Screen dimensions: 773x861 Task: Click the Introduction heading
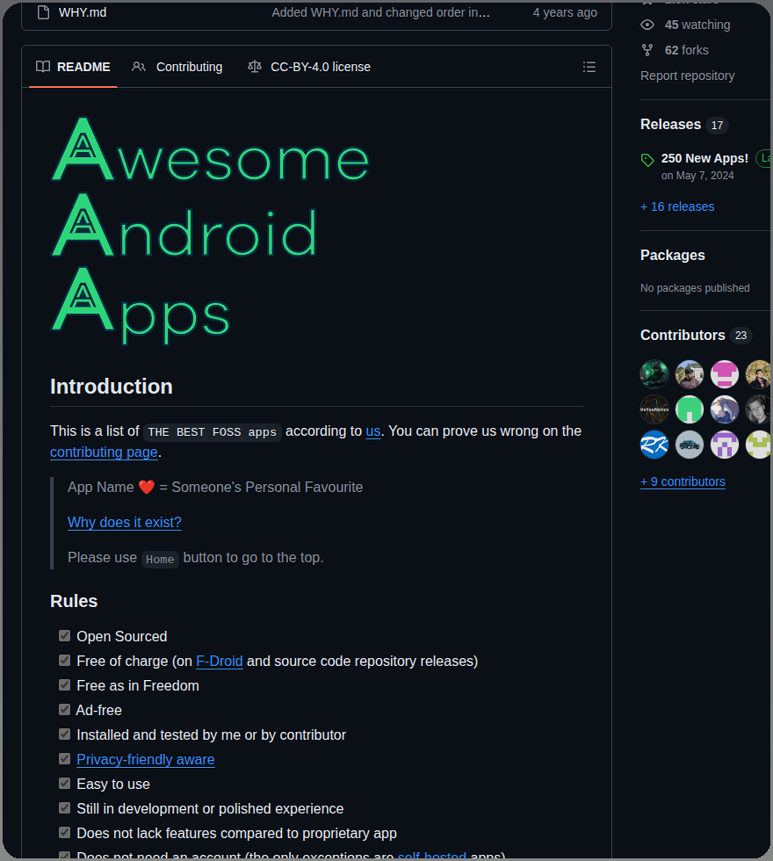pos(112,386)
